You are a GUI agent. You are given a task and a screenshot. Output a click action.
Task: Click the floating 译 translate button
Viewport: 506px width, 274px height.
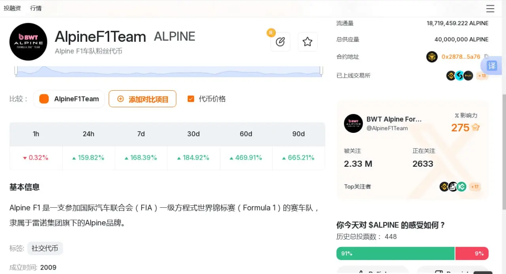tap(492, 66)
